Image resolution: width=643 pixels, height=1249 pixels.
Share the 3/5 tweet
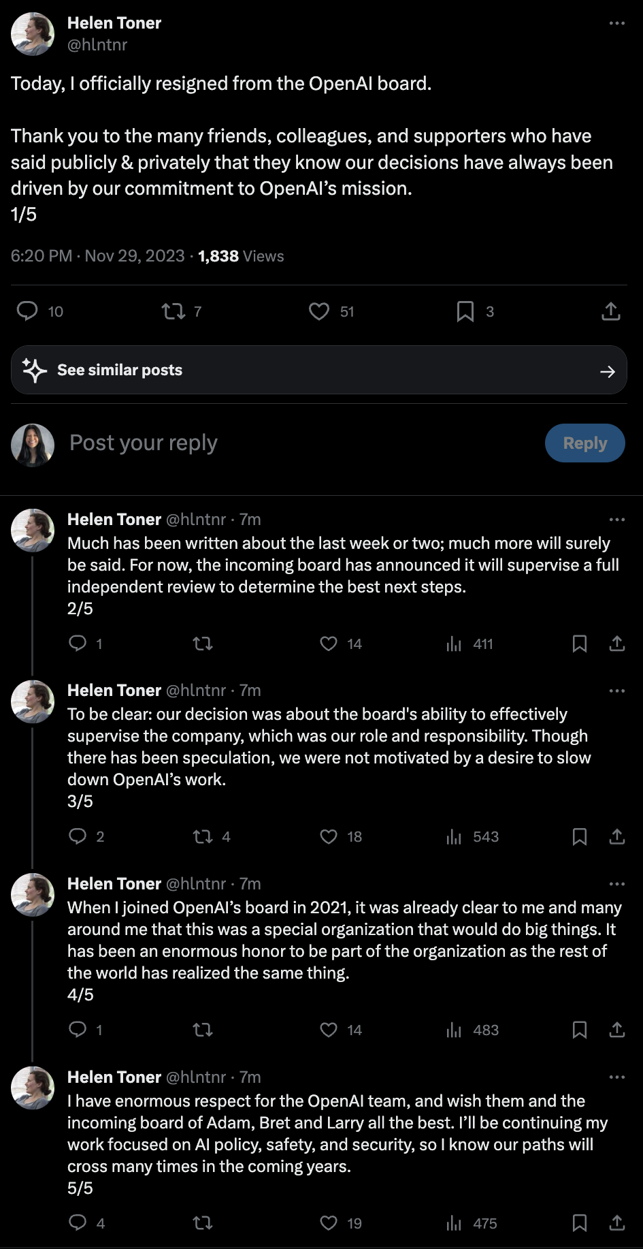coord(616,836)
